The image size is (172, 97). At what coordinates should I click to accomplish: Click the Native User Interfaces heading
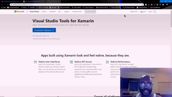click(x=49, y=62)
